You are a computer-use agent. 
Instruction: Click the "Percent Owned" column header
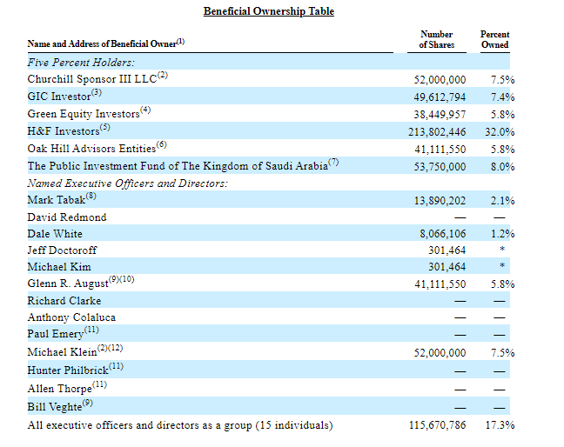tap(495, 39)
